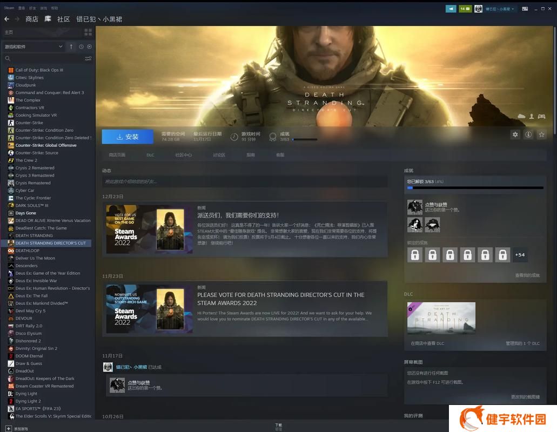Click the DOOM Eternal game icon
The height and width of the screenshot is (432, 557).
[11, 356]
